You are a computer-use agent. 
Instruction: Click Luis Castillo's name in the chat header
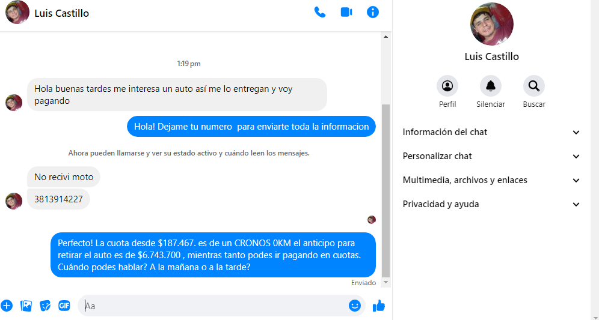coord(61,13)
